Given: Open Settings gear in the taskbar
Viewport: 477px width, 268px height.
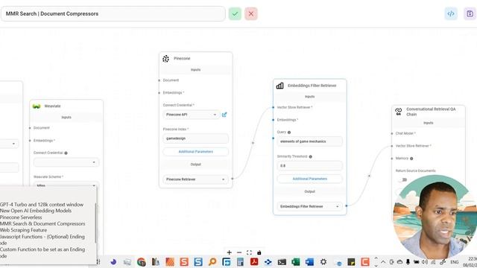Looking at the screenshot, I should pyautogui.click(x=323, y=261).
